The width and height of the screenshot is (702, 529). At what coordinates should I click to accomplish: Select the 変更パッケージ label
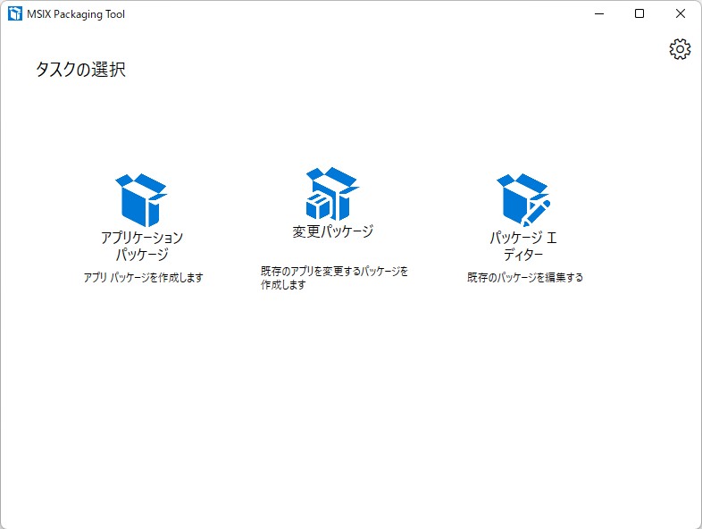tap(332, 231)
